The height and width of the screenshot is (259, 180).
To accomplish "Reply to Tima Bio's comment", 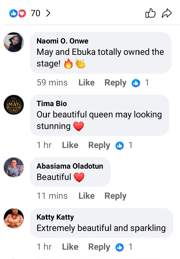I will [x=99, y=145].
